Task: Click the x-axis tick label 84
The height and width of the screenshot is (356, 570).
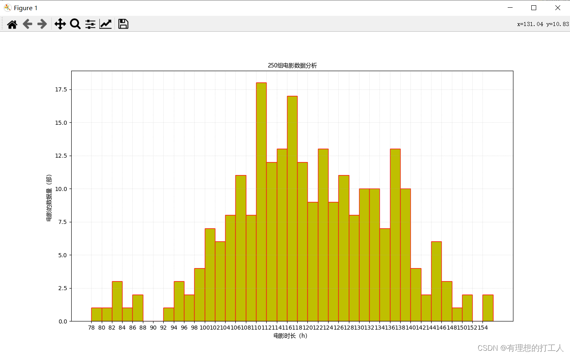Action: coord(122,328)
